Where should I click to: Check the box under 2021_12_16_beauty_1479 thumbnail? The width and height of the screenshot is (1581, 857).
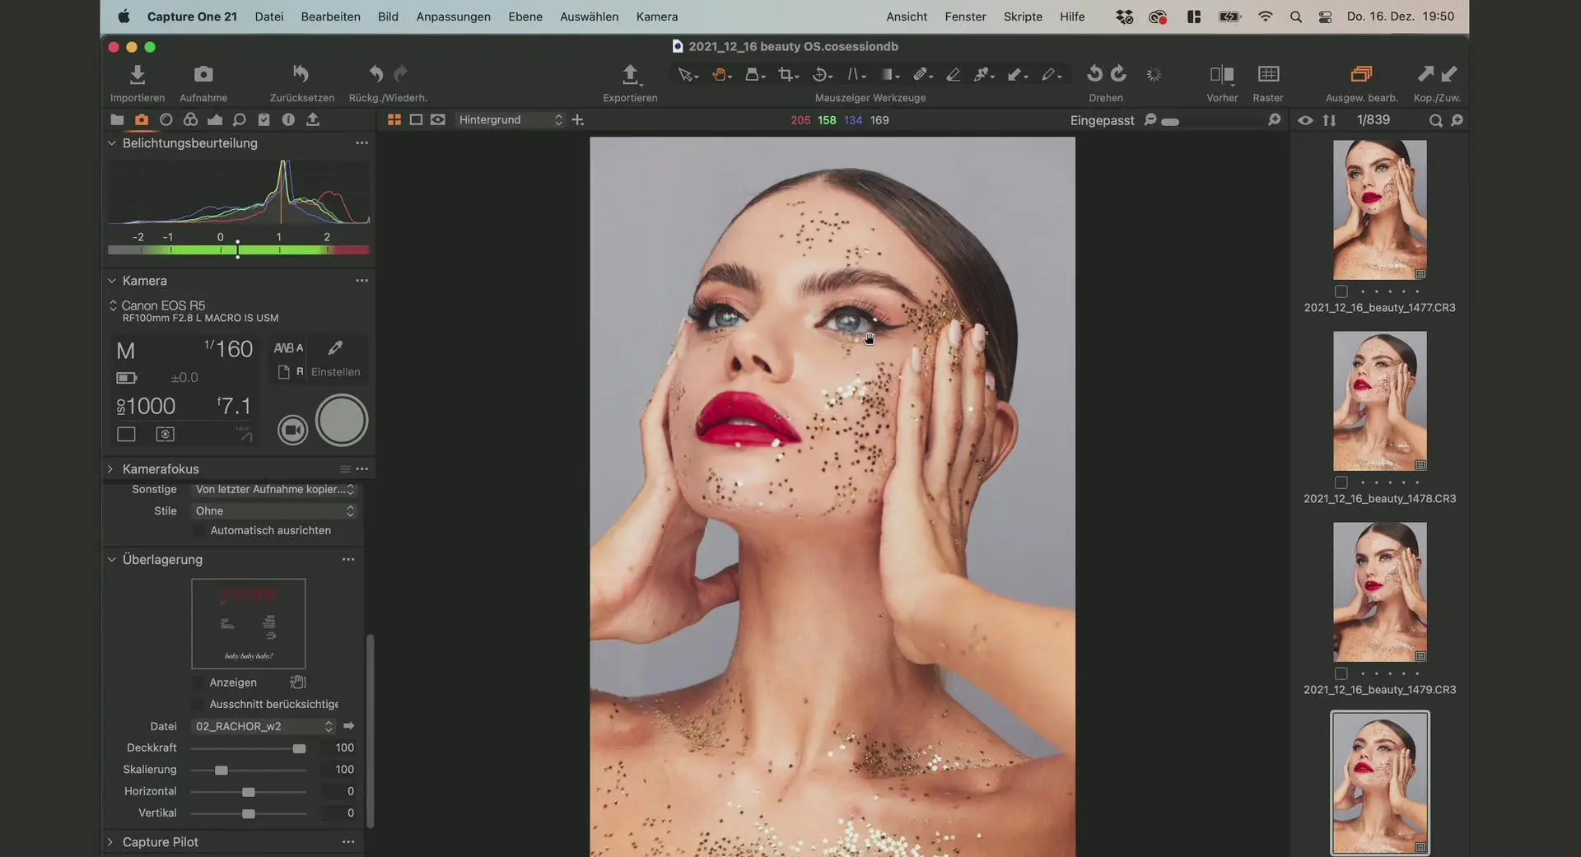pos(1341,673)
